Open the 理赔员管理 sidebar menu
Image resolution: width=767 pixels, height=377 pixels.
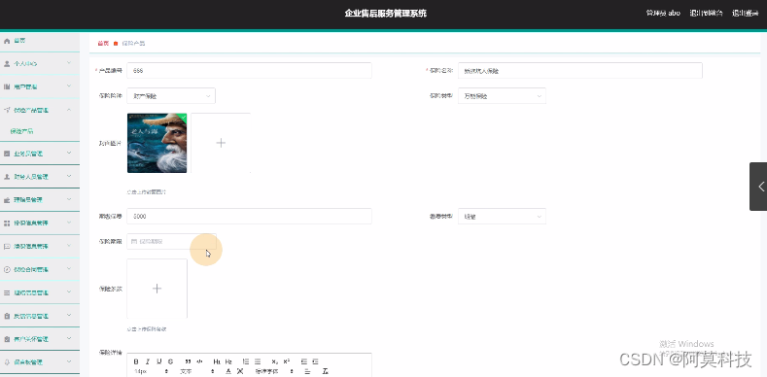coord(40,200)
